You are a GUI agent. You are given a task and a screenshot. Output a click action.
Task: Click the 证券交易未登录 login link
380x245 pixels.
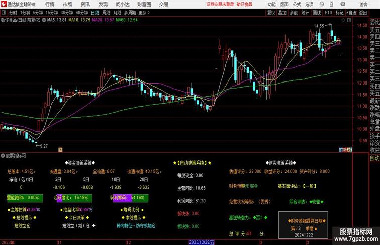point(220,4)
